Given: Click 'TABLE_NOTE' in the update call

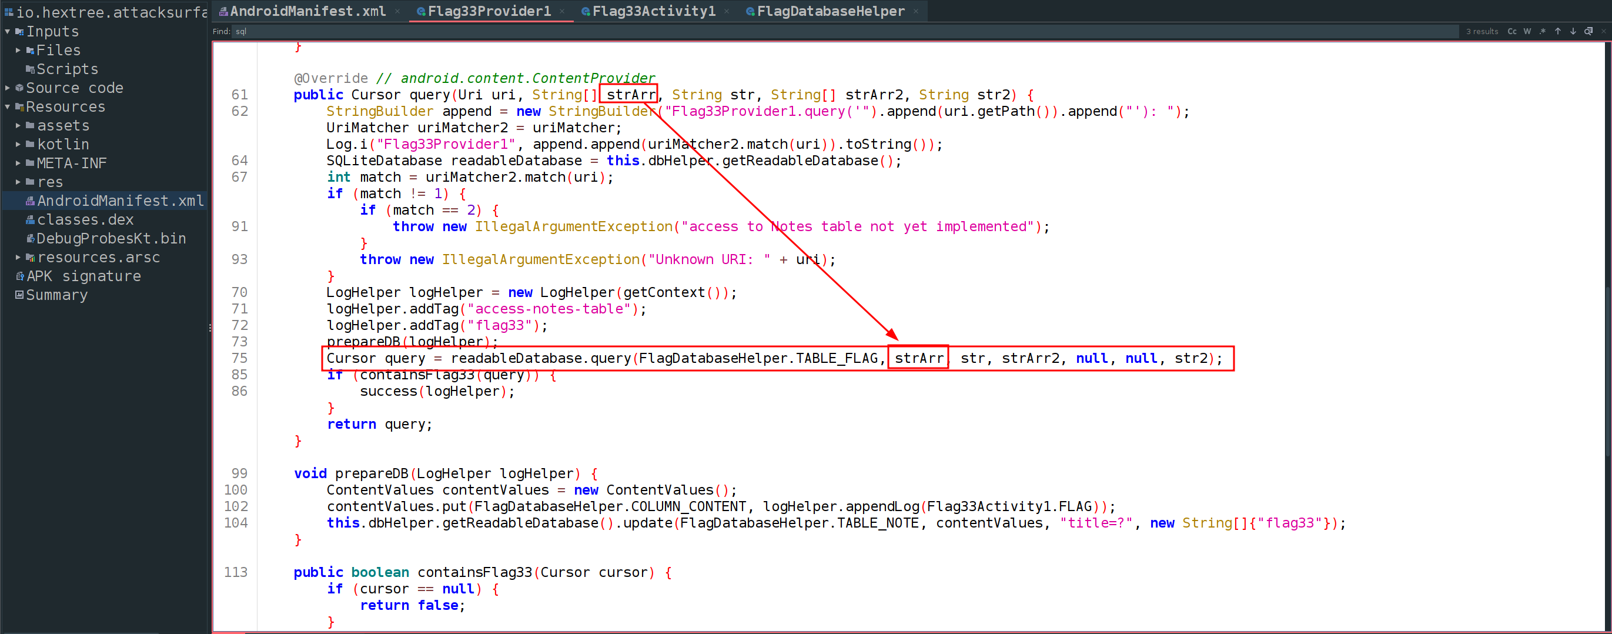Looking at the screenshot, I should click(878, 523).
